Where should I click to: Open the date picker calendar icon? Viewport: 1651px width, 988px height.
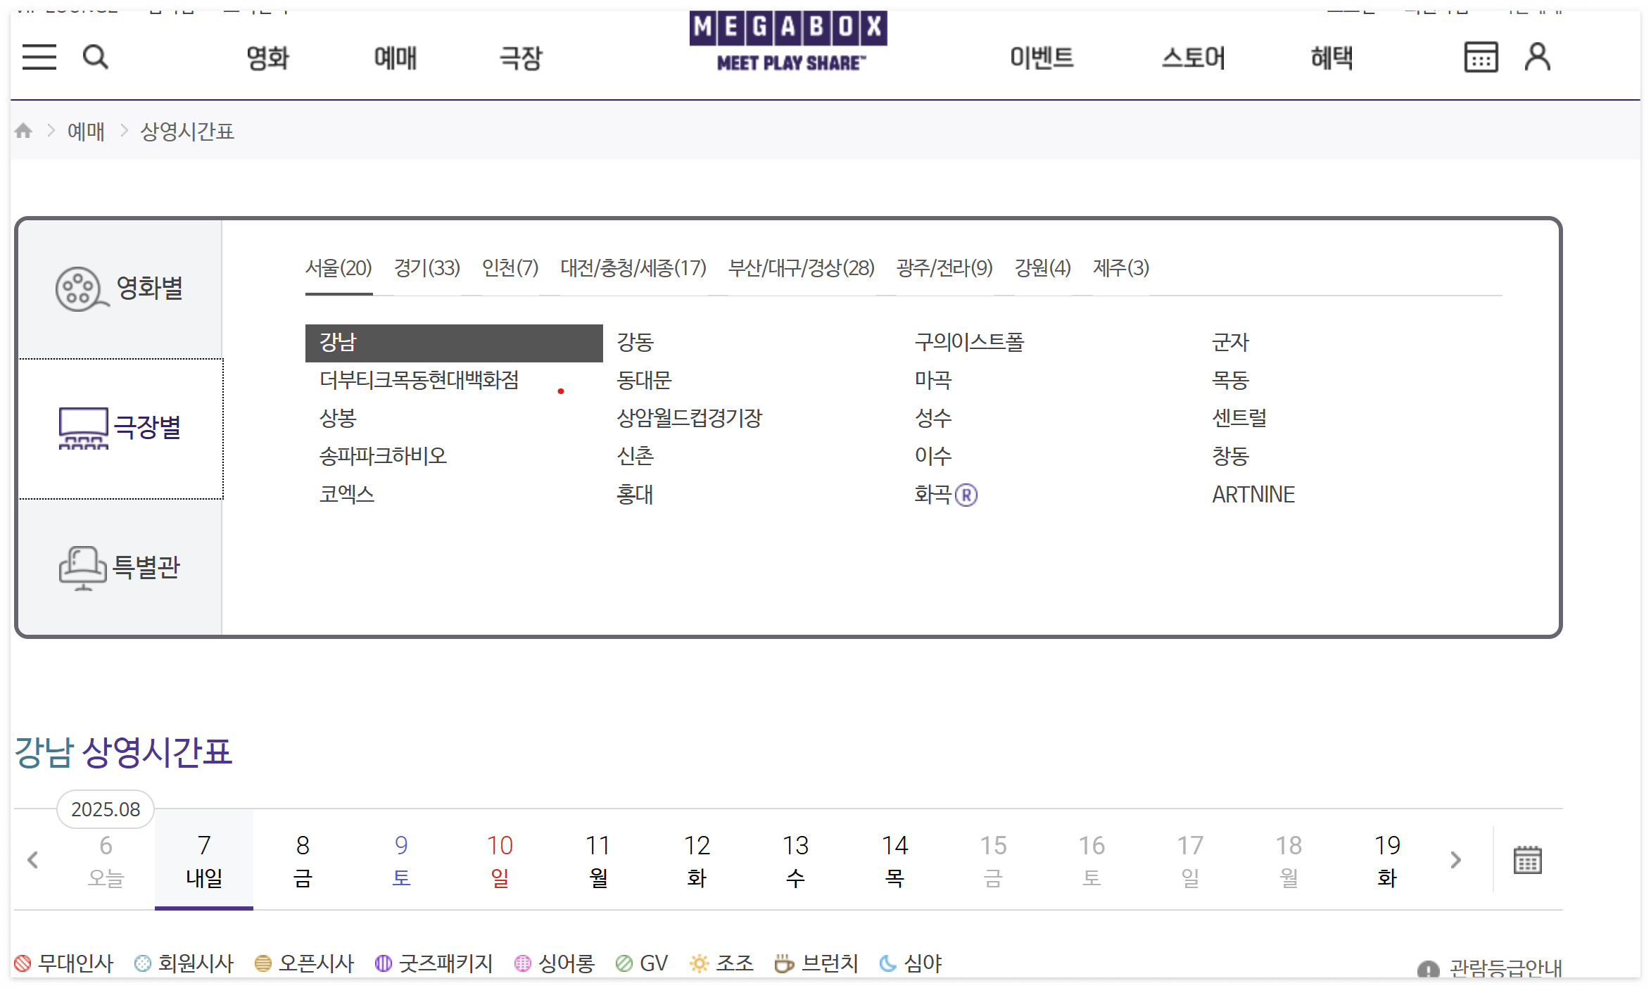pos(1527,860)
